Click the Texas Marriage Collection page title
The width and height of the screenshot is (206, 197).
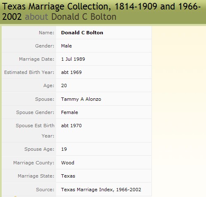pyautogui.click(x=101, y=12)
